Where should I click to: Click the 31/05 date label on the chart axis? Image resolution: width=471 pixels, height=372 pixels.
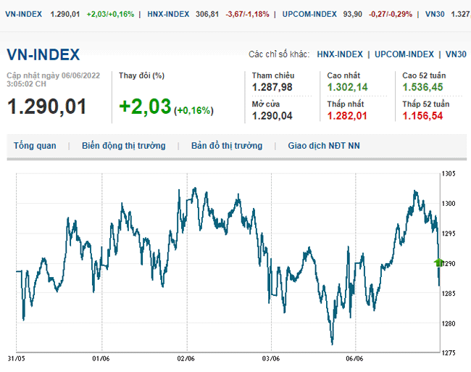(x=17, y=358)
